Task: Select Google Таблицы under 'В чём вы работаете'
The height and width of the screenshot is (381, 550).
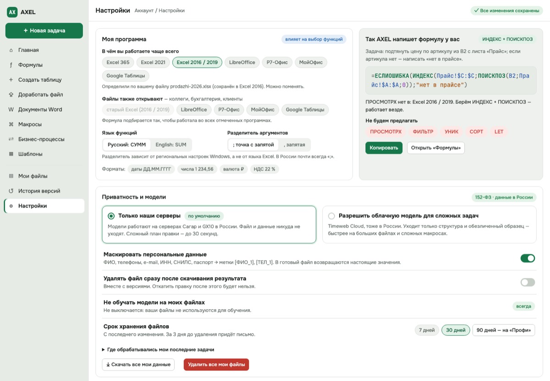Action: click(x=126, y=76)
